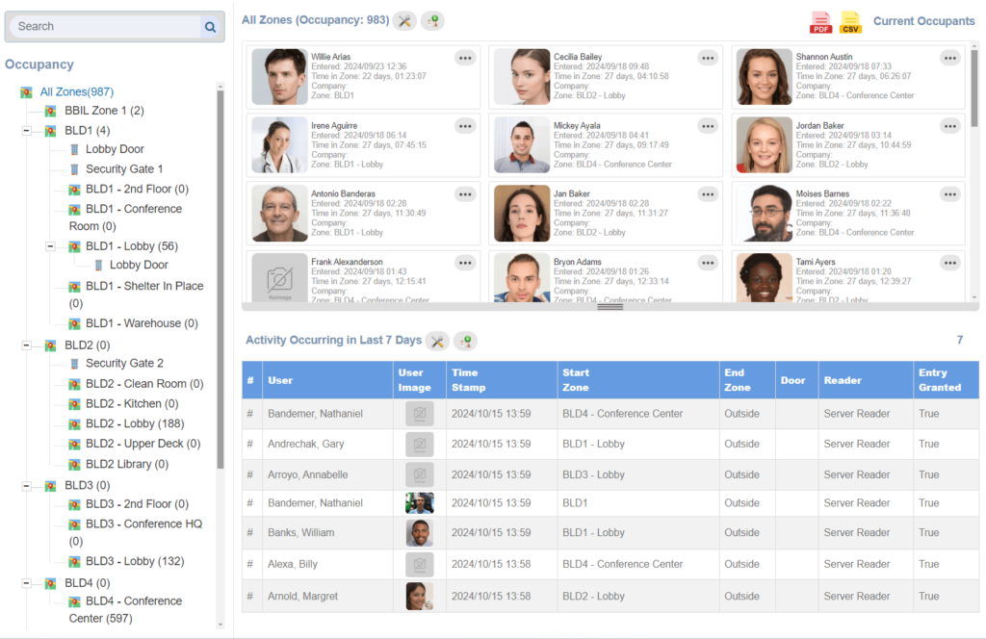Click the search magnifier icon

tap(210, 27)
